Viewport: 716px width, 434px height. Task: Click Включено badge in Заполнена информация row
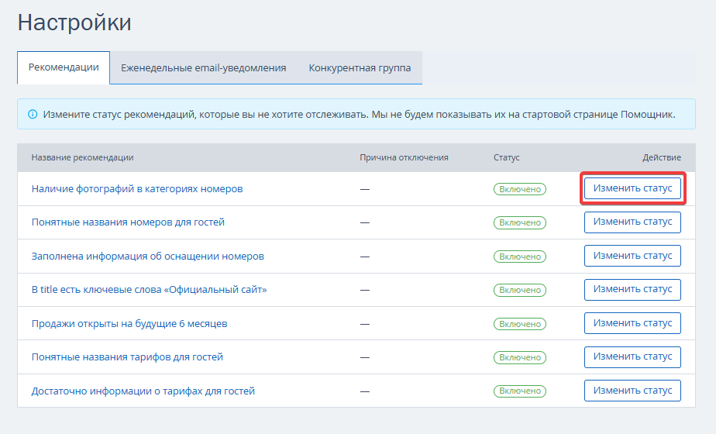520,257
